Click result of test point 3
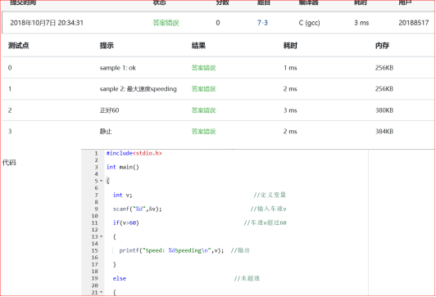The image size is (436, 297). tap(203, 131)
